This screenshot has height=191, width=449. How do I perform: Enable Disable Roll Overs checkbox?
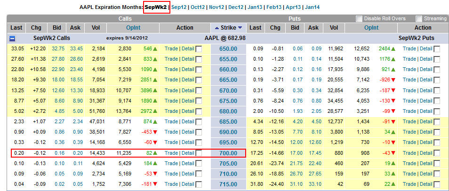click(359, 19)
